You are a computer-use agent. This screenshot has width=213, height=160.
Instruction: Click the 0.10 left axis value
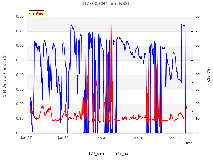(20, 119)
